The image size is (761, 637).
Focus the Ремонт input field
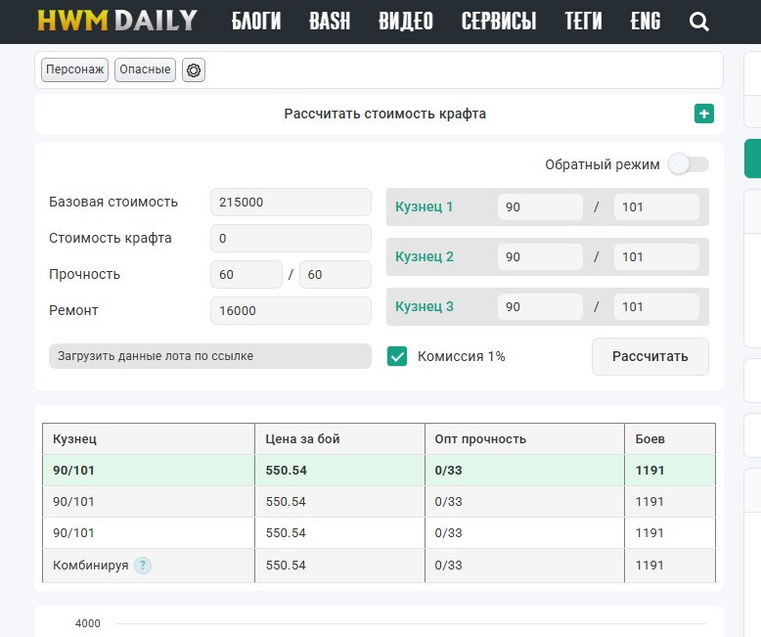(291, 311)
